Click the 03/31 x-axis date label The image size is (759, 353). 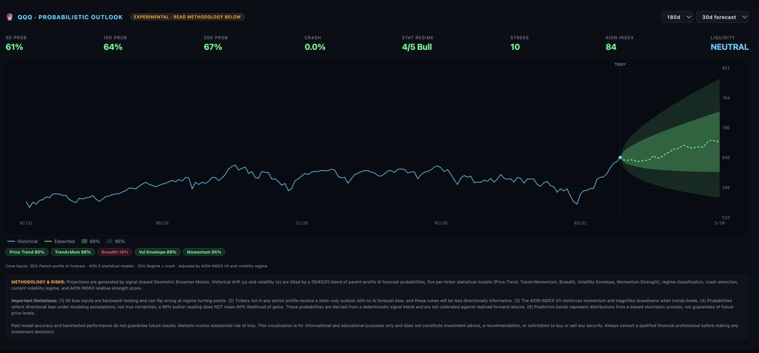coord(580,223)
